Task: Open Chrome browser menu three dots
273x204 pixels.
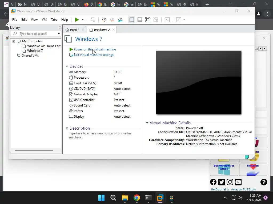Action: (x=267, y=14)
